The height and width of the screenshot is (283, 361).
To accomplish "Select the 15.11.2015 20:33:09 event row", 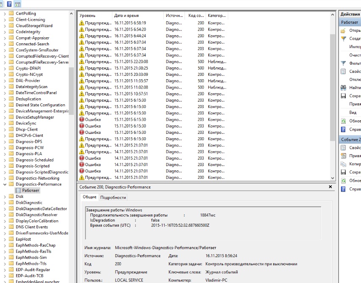I will pyautogui.click(x=152, y=75).
